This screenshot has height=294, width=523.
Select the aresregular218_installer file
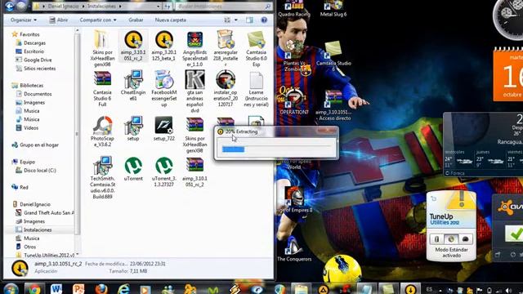pos(226,49)
